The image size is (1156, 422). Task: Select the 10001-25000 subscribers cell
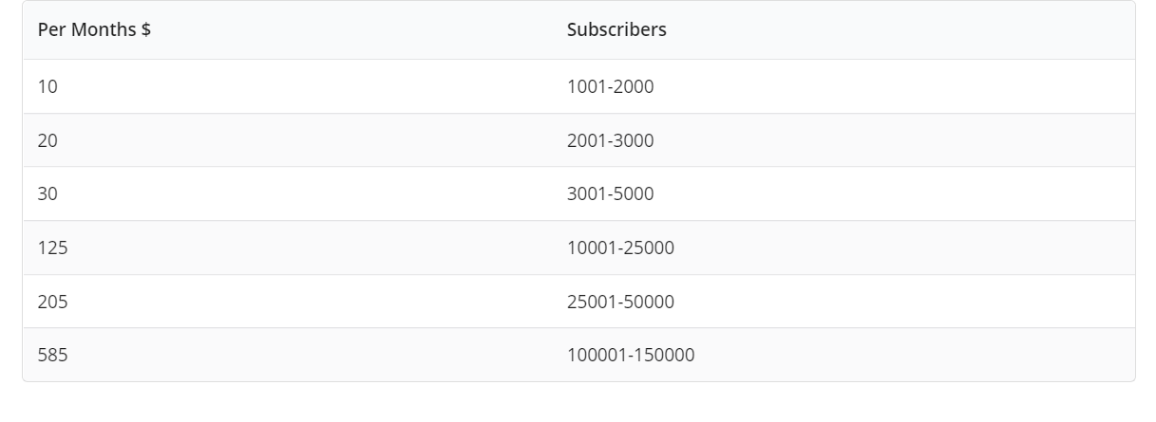coord(620,248)
